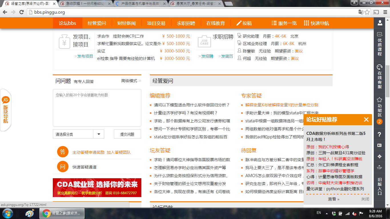The height and width of the screenshot is (219, 390).
Task: Contact 在线客服 from the right sidebar
Action: click(380, 76)
